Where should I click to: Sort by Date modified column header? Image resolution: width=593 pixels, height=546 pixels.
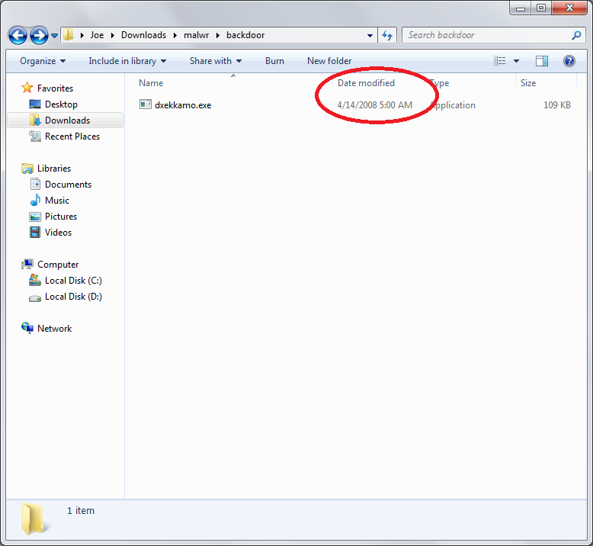(366, 83)
